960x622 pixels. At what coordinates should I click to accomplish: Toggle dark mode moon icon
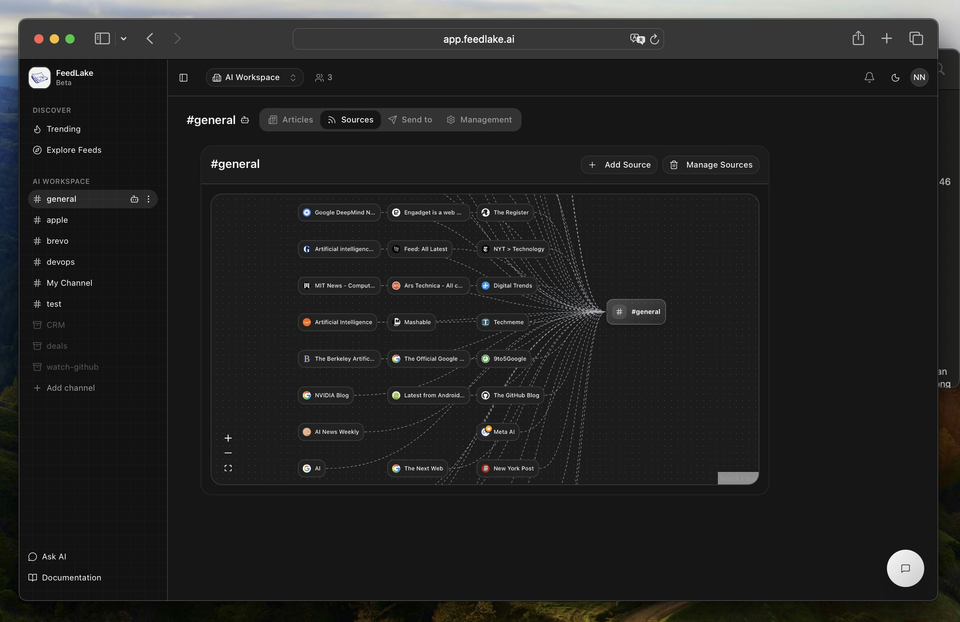pyautogui.click(x=895, y=77)
